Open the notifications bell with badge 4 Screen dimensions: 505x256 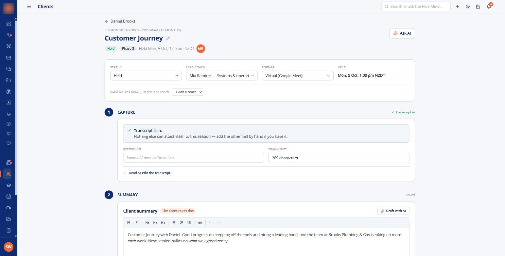pos(489,6)
